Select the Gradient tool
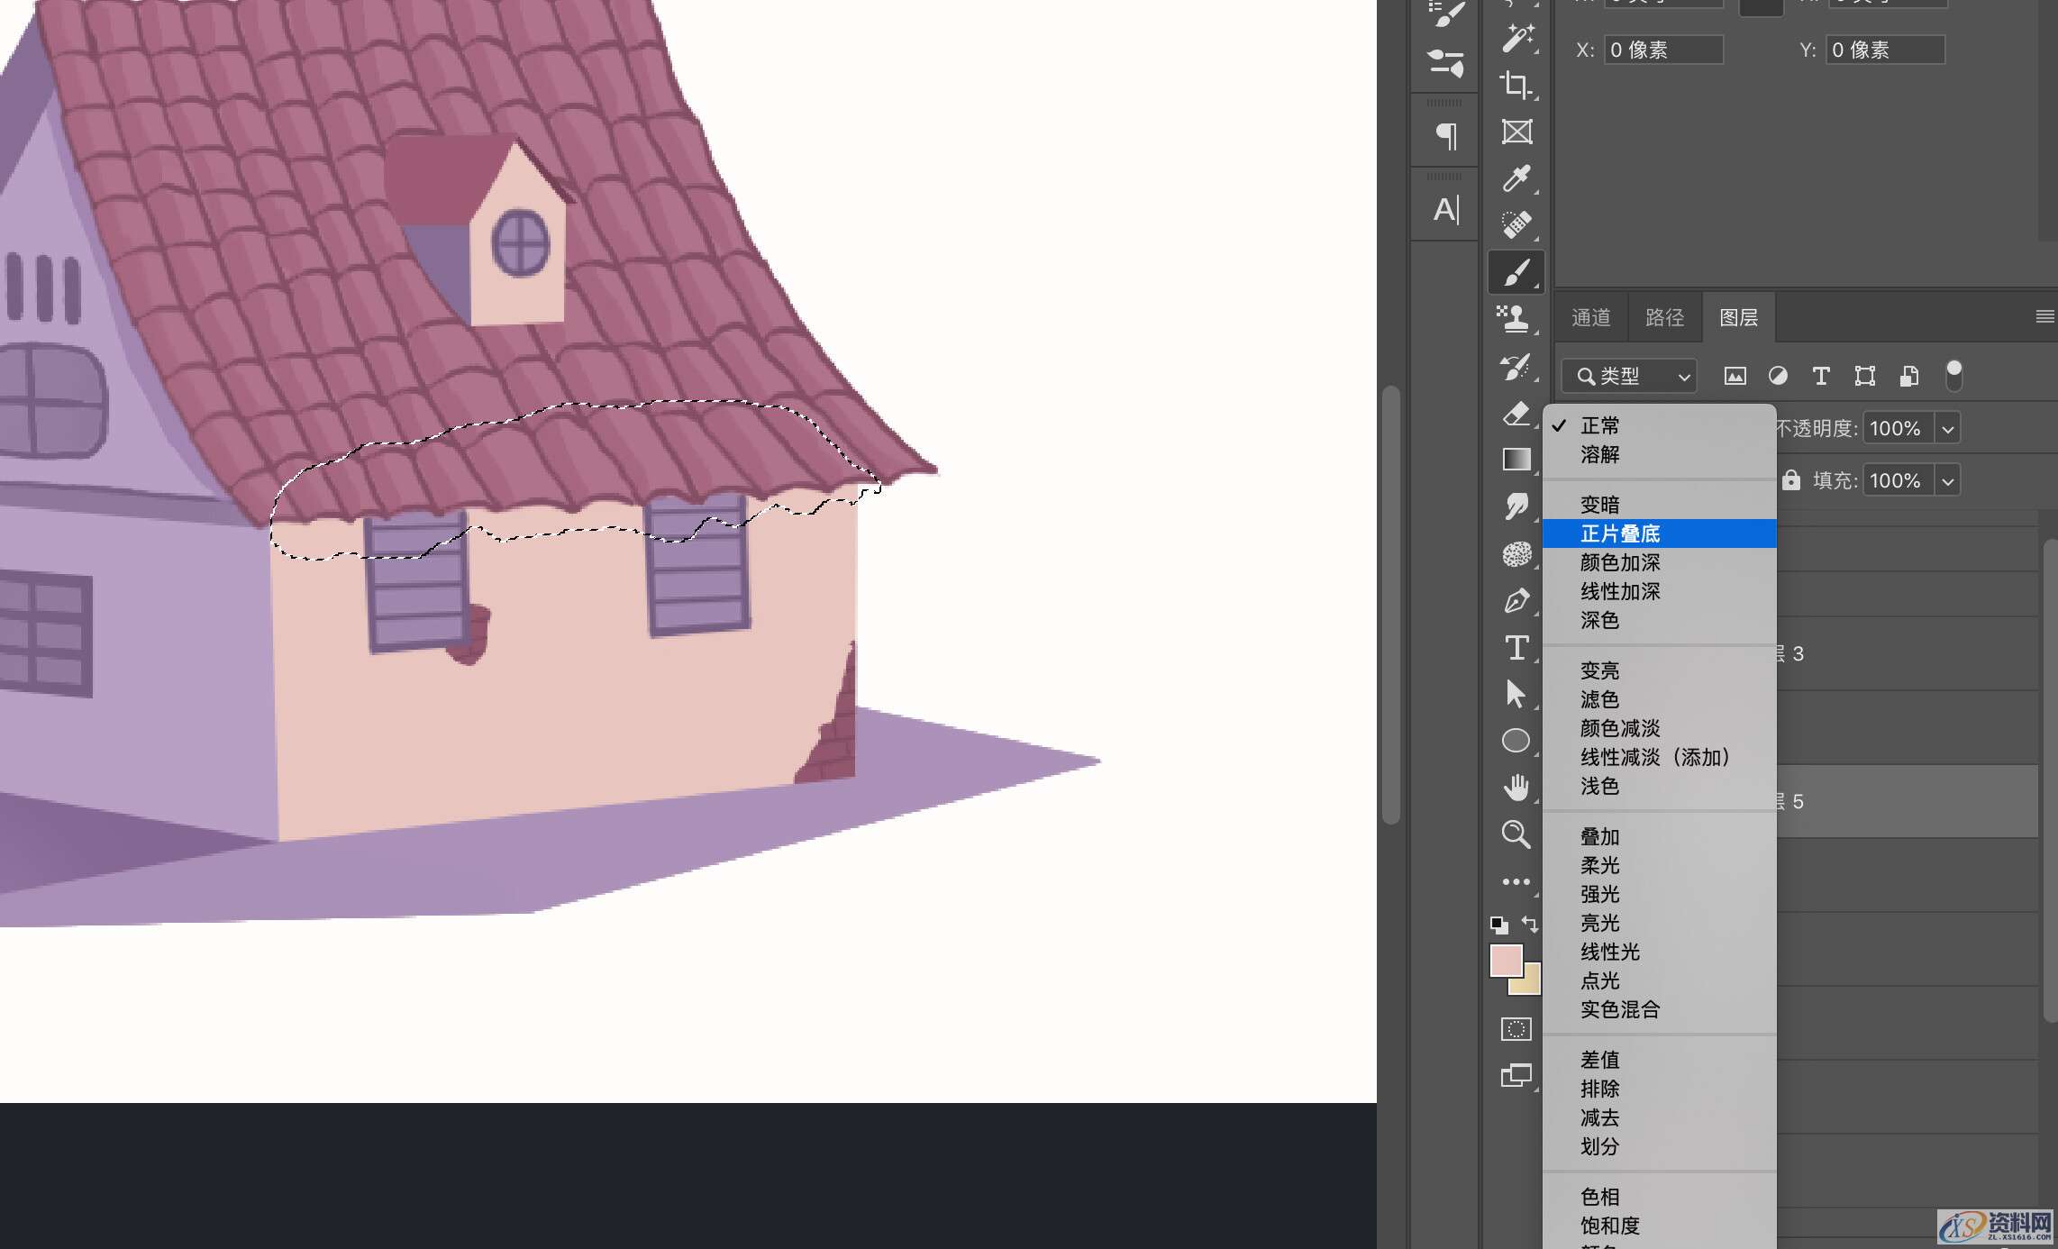The image size is (2058, 1249). point(1516,460)
